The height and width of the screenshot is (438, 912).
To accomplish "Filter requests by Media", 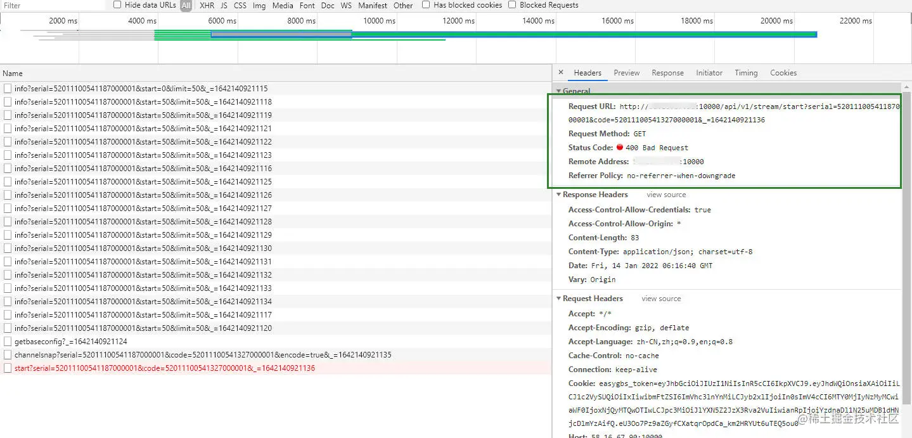I will click(x=283, y=5).
